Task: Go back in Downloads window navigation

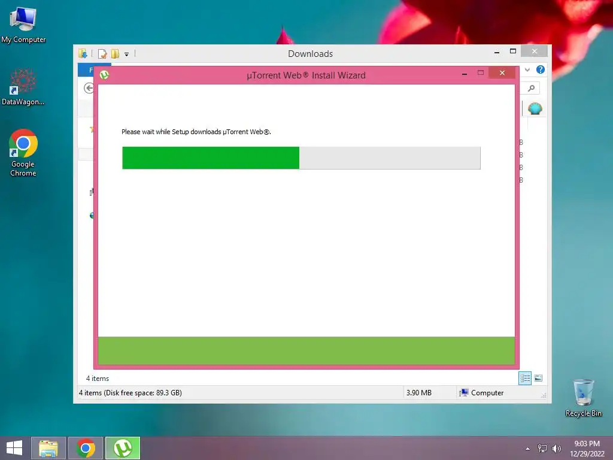Action: 89,88
